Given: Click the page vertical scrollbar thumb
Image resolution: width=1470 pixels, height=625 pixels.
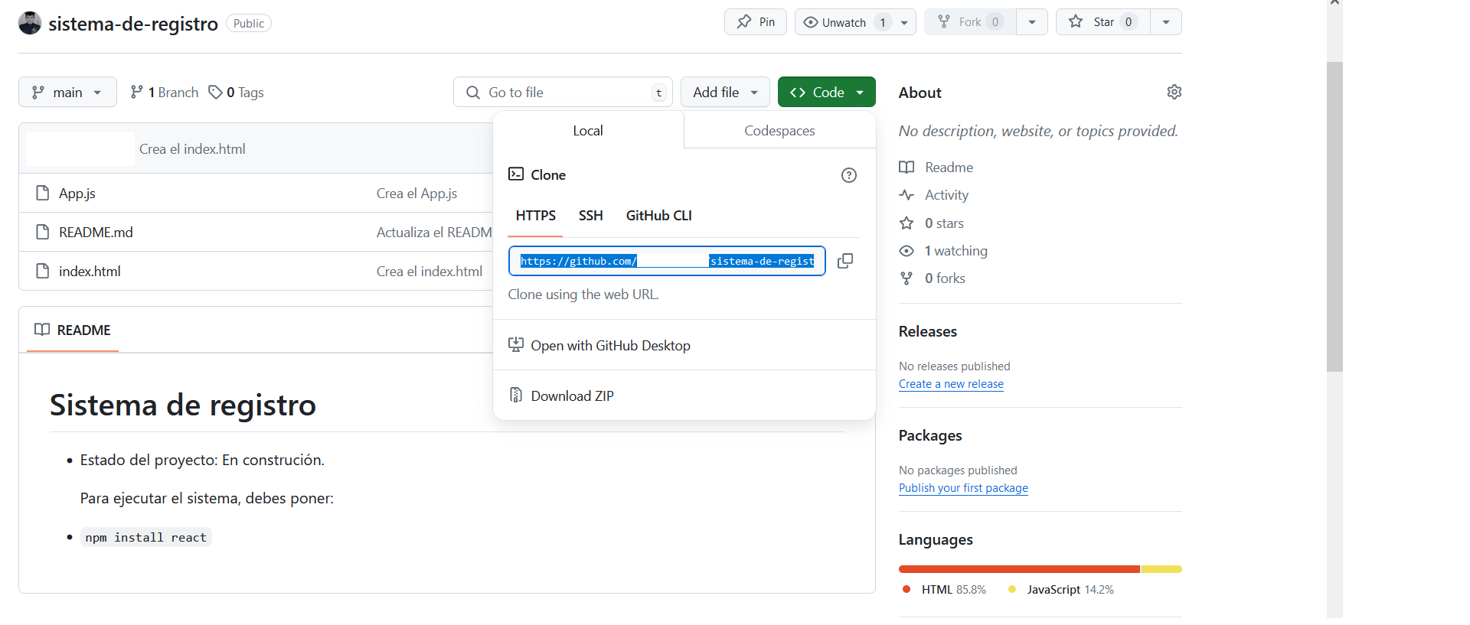Looking at the screenshot, I should click(1334, 216).
